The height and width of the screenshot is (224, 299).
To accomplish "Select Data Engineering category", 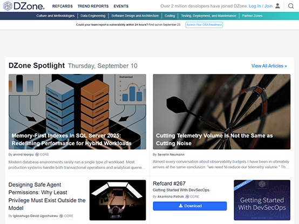I will [x=93, y=16].
